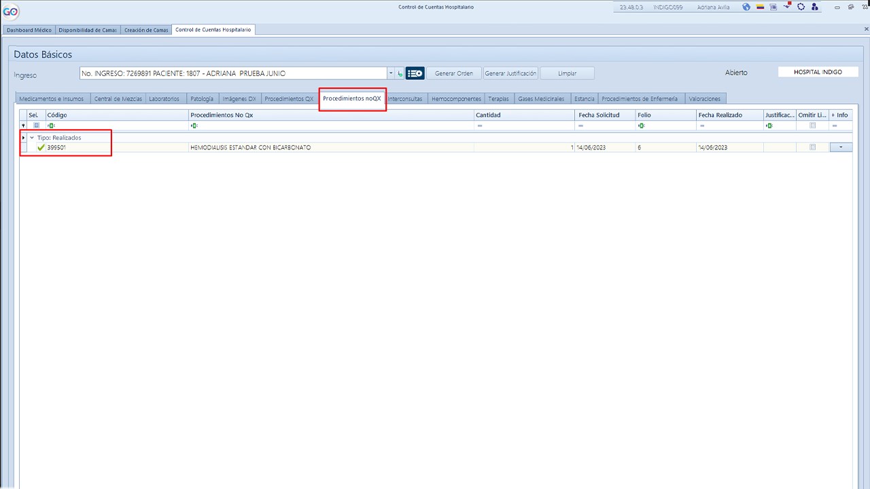Toggle Omitir Li... checkbox for row 399501
870x489 pixels.
coord(812,147)
